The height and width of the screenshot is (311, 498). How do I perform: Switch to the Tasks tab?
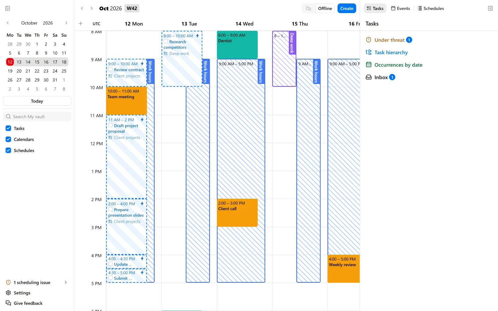[375, 8]
